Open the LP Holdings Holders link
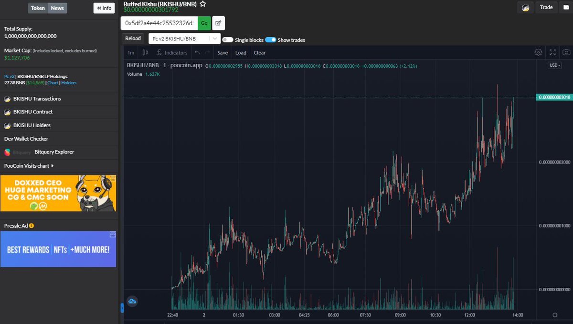Image resolution: width=573 pixels, height=324 pixels. 69,83
